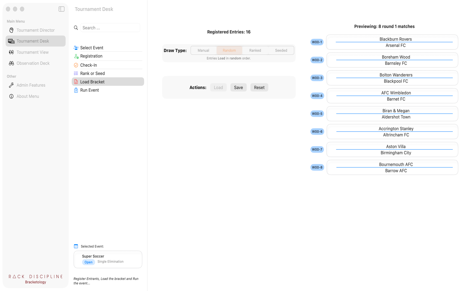Select Biran & Megan entry
This screenshot has width=466, height=291.
point(396,111)
